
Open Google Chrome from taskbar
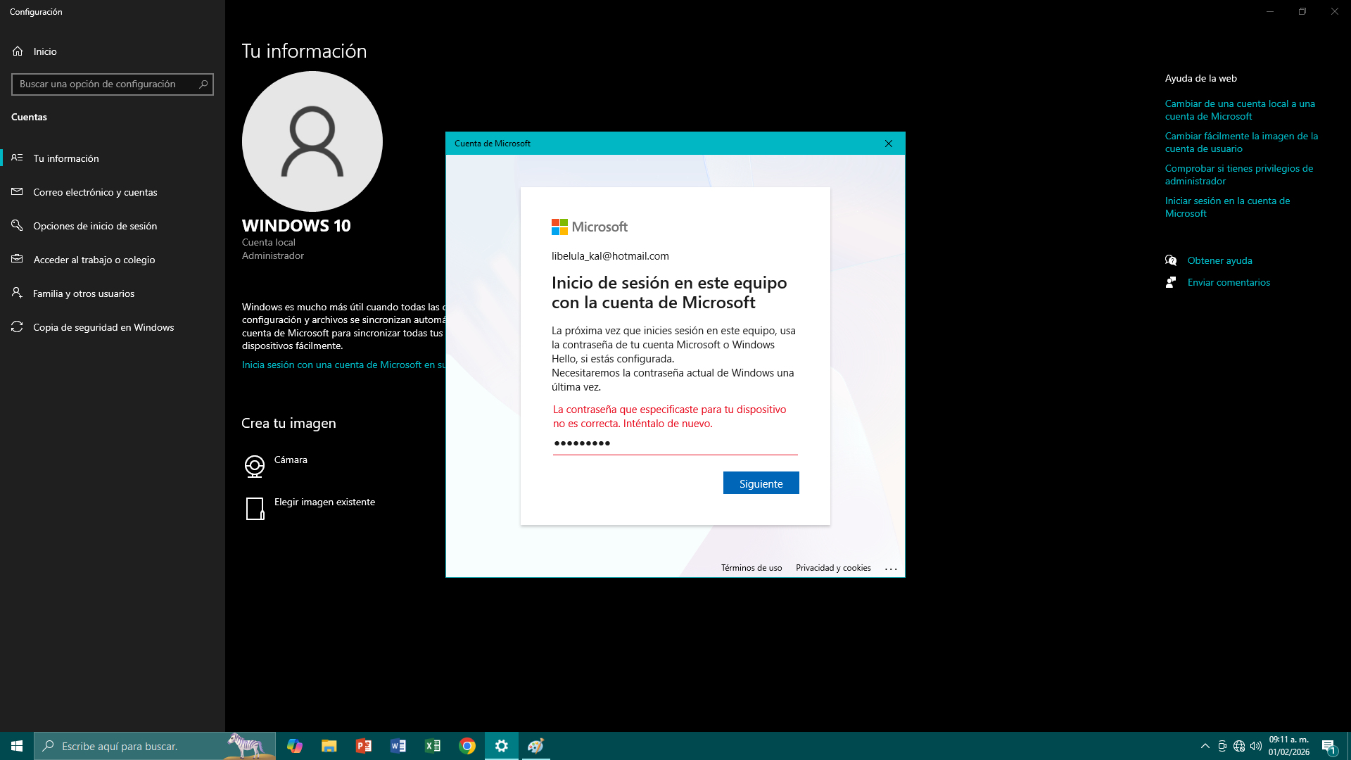(x=467, y=746)
